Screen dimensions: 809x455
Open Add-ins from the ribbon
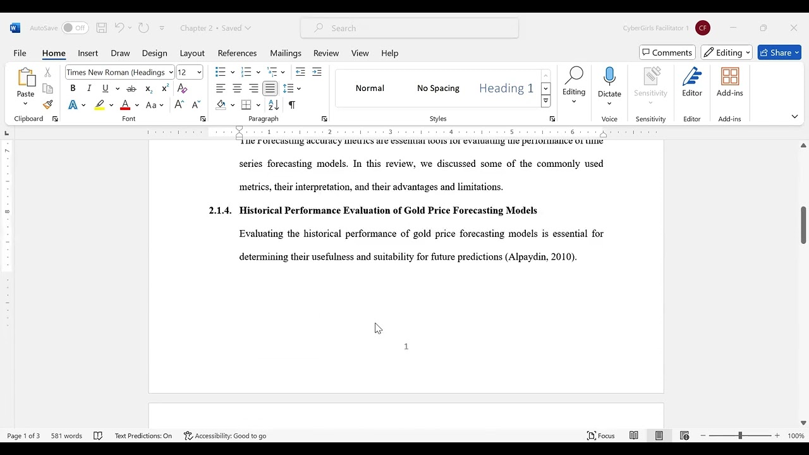[730, 83]
